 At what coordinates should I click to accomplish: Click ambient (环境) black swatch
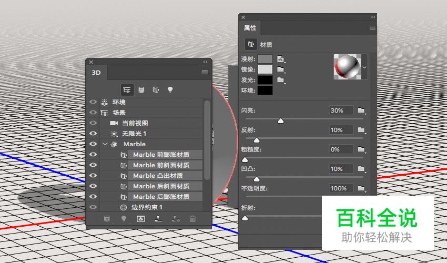pyautogui.click(x=265, y=90)
